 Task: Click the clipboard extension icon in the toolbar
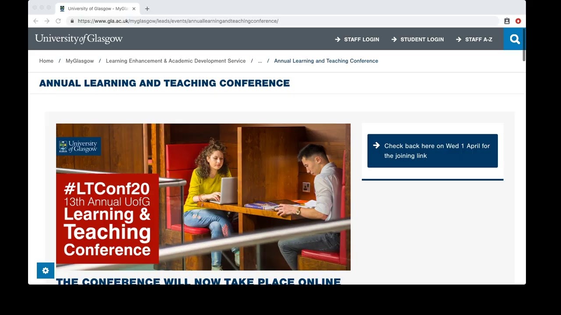coord(507,21)
